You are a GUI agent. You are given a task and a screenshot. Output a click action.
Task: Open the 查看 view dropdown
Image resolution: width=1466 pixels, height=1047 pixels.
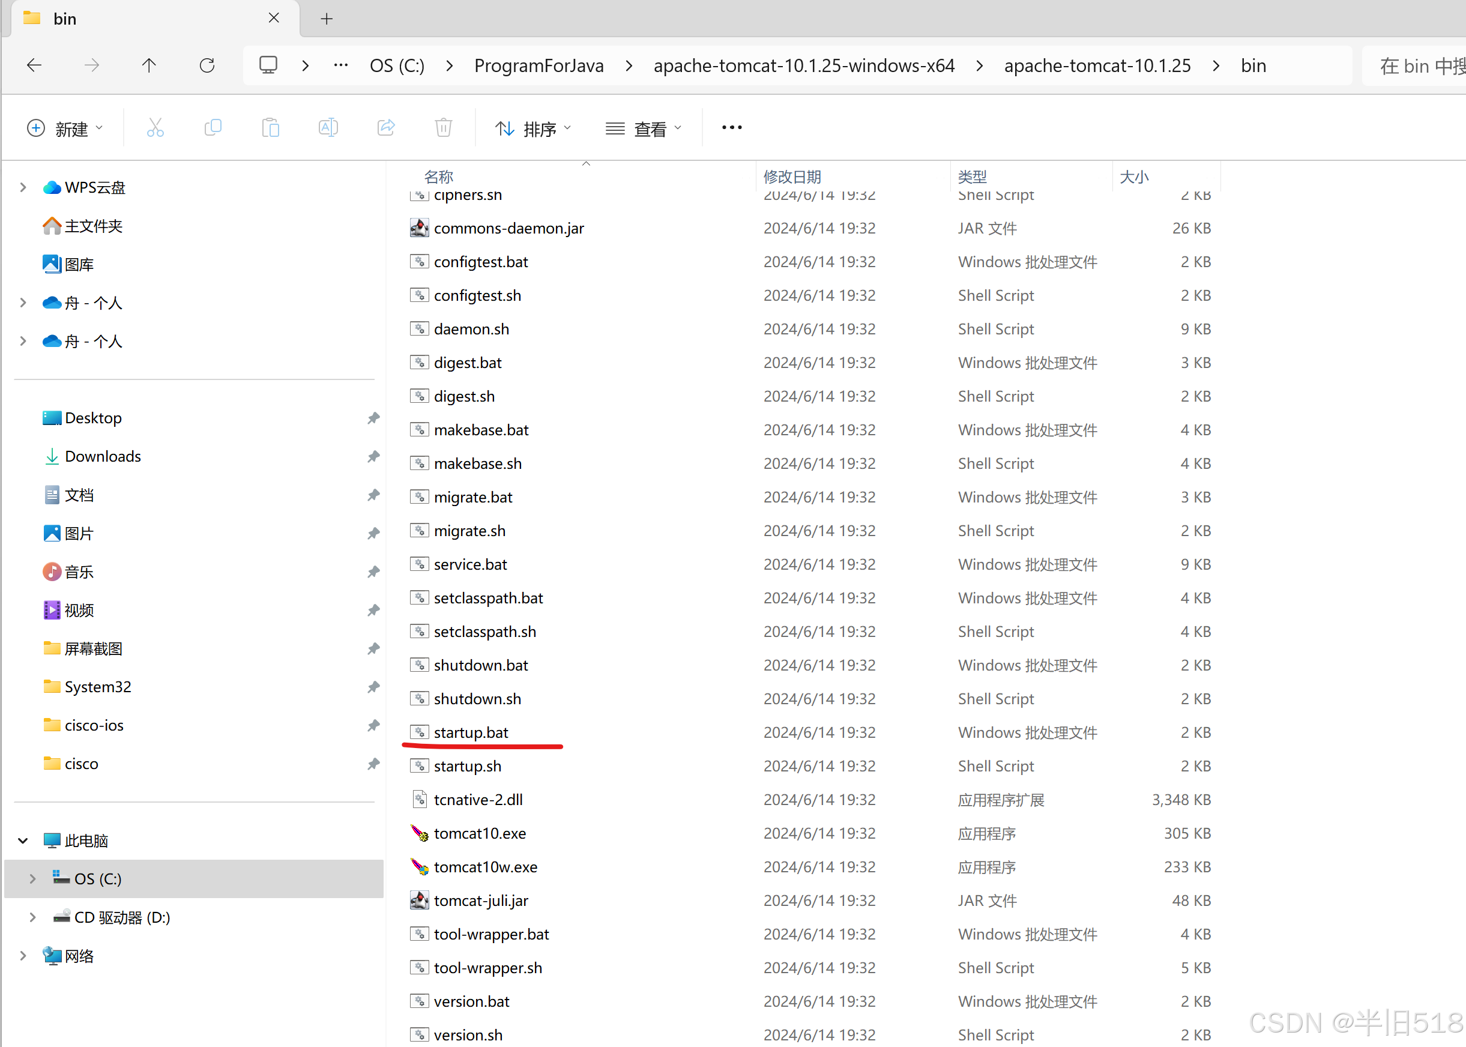click(x=644, y=128)
